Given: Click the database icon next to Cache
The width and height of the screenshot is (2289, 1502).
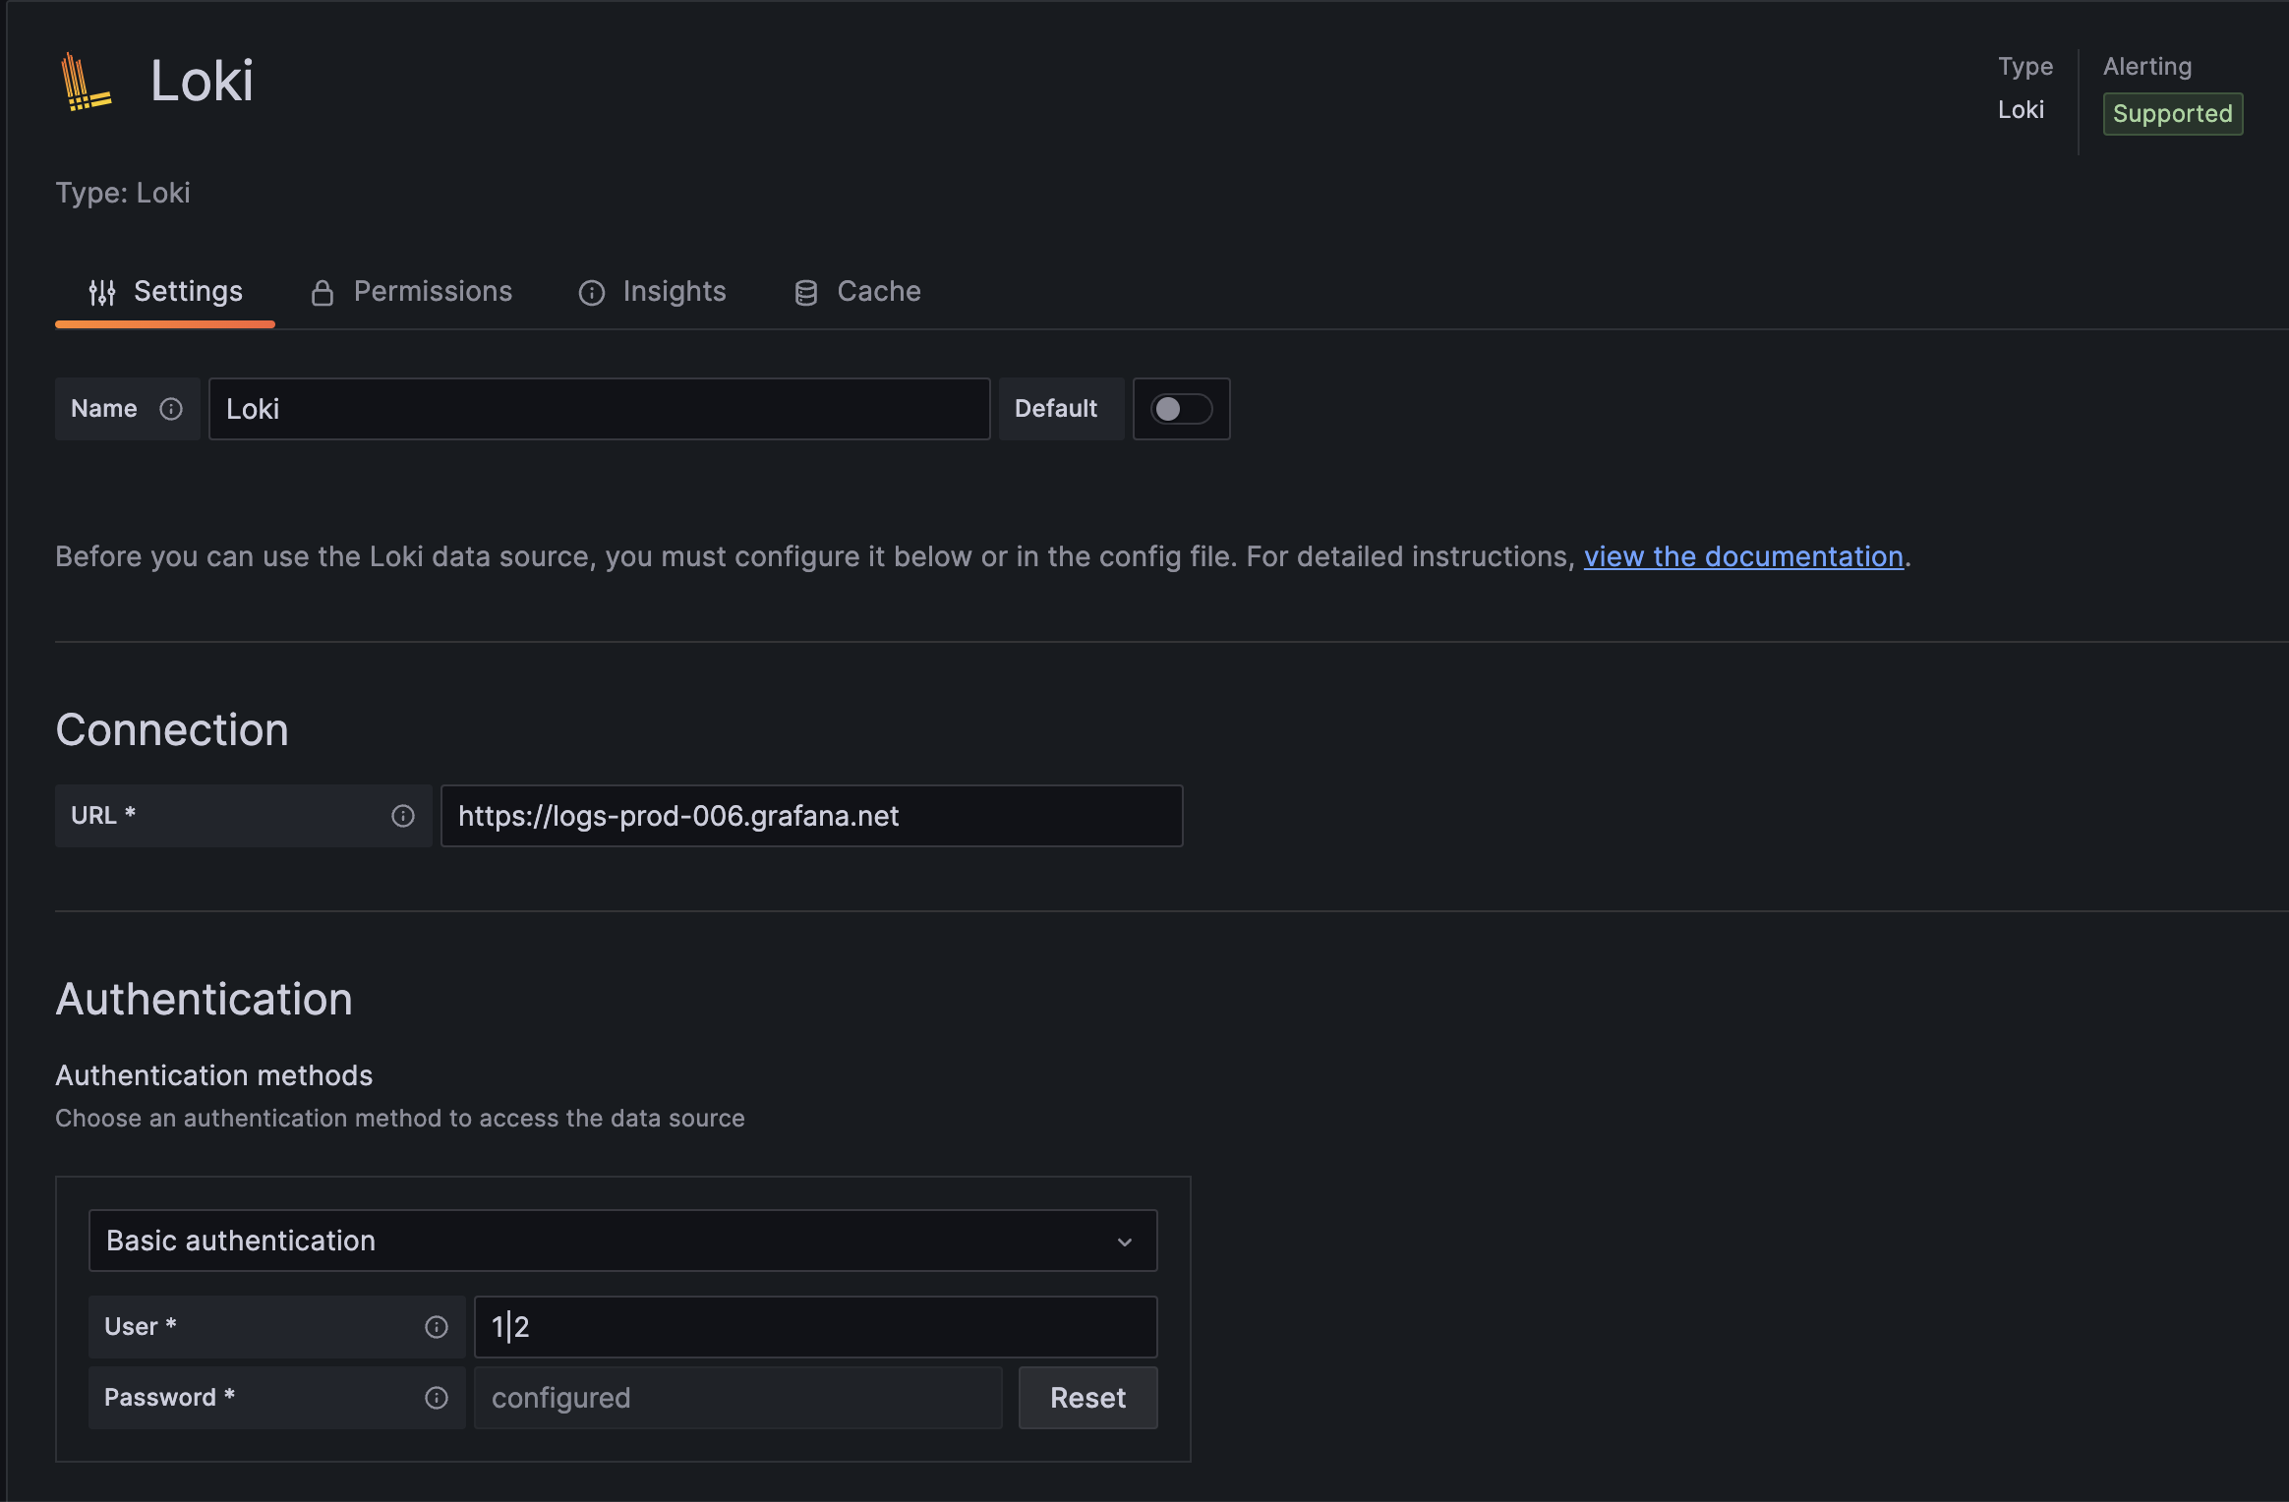Looking at the screenshot, I should point(805,291).
